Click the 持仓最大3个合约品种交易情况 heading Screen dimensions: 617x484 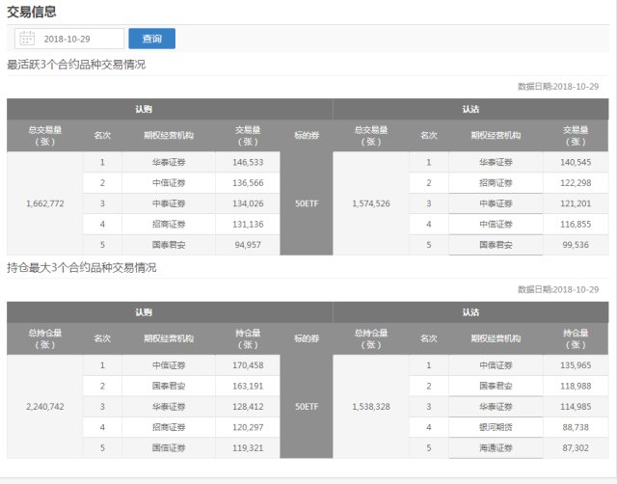82,268
